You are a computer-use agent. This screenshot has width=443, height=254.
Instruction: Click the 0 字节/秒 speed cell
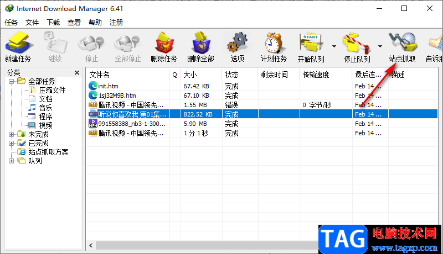tap(317, 105)
